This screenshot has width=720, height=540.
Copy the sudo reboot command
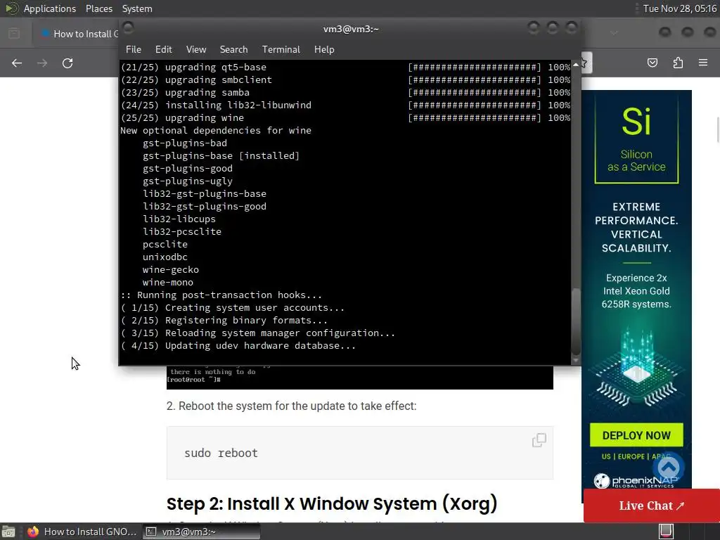pos(539,440)
